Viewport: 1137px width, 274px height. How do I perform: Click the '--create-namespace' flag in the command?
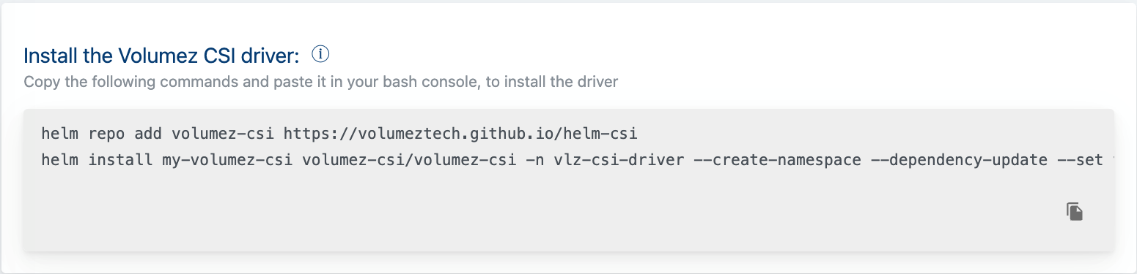[777, 160]
